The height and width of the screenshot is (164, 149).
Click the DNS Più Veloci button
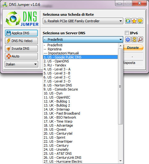(21, 41)
